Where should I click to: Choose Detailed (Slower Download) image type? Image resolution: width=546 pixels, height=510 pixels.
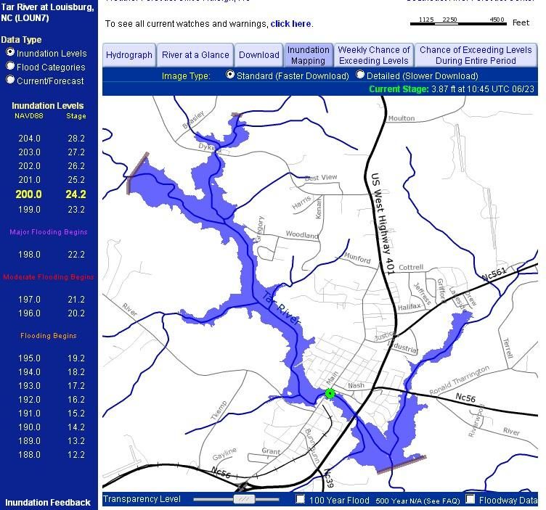pyautogui.click(x=362, y=75)
